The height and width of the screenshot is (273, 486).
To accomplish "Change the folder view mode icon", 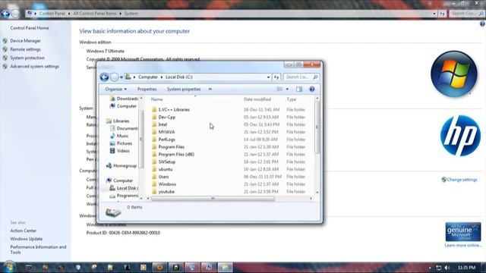I will (279, 89).
